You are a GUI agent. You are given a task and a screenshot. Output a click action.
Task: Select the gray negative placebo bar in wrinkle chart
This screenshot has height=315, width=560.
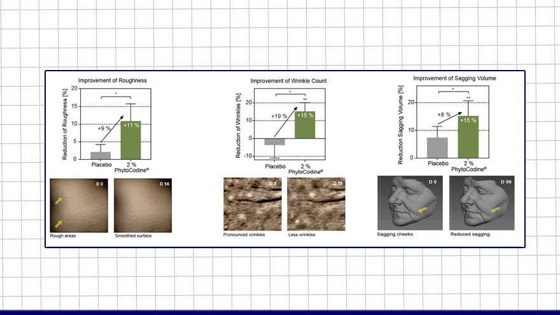tap(275, 142)
